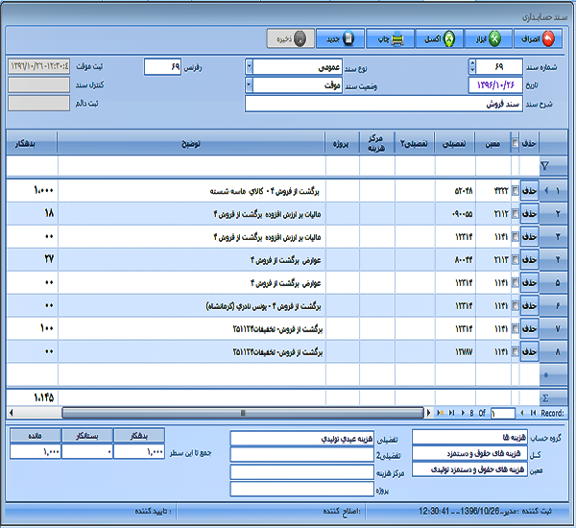The height and width of the screenshot is (528, 576).
Task: Export with the اکسل button
Action: click(x=439, y=38)
